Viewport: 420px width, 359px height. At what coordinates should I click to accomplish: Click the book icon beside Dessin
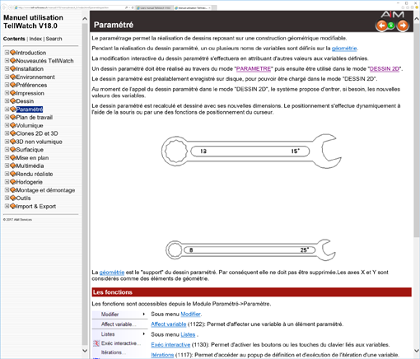point(13,101)
